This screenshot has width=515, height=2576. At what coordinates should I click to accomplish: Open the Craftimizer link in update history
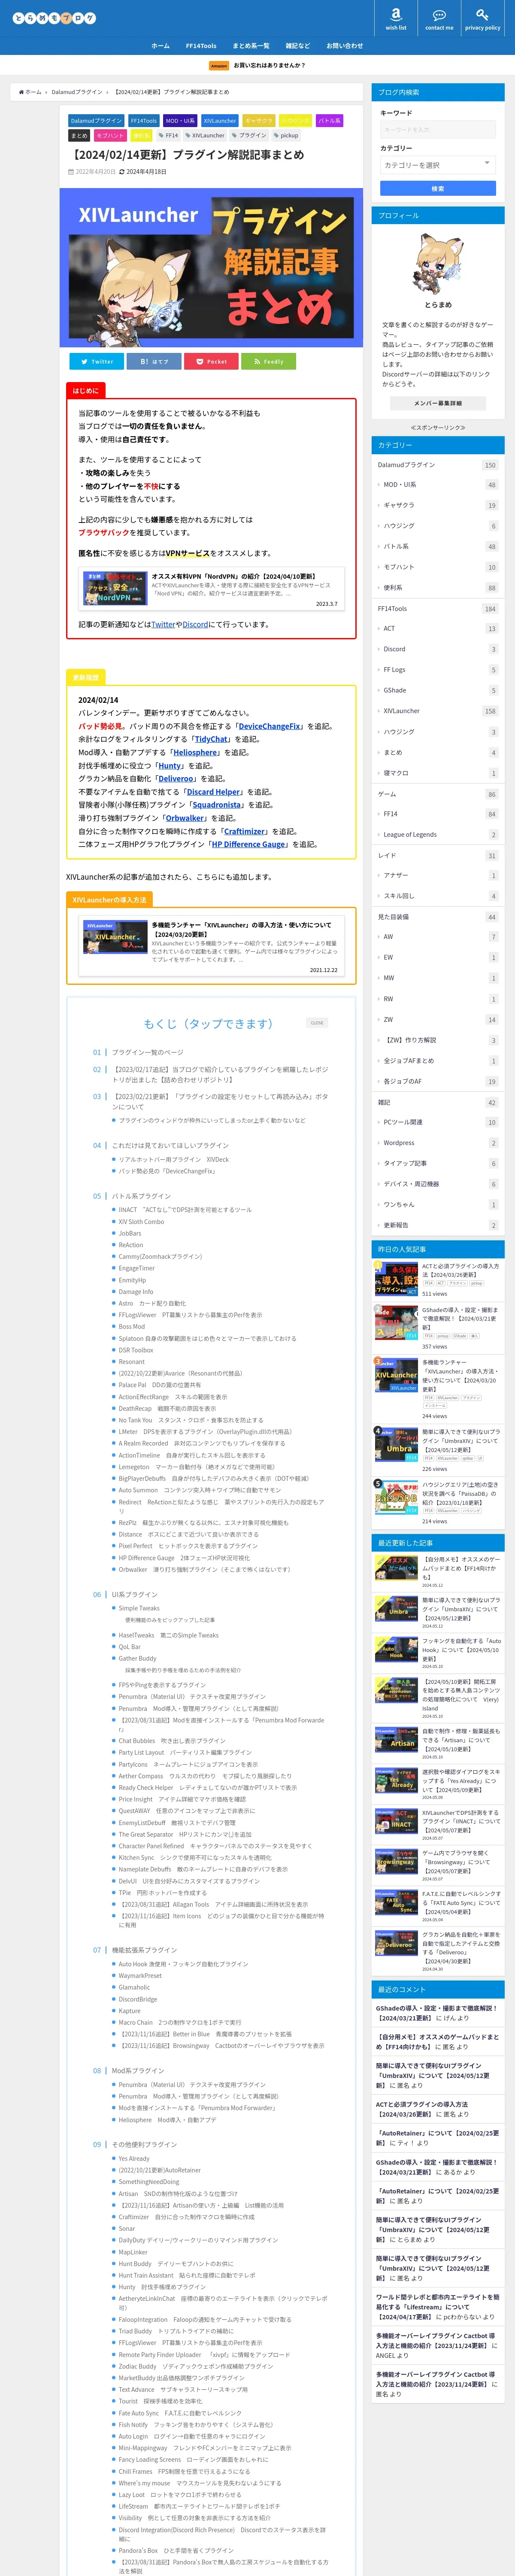click(245, 831)
